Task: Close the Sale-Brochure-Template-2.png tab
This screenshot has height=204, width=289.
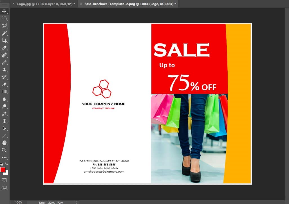Action: pyautogui.click(x=81, y=4)
